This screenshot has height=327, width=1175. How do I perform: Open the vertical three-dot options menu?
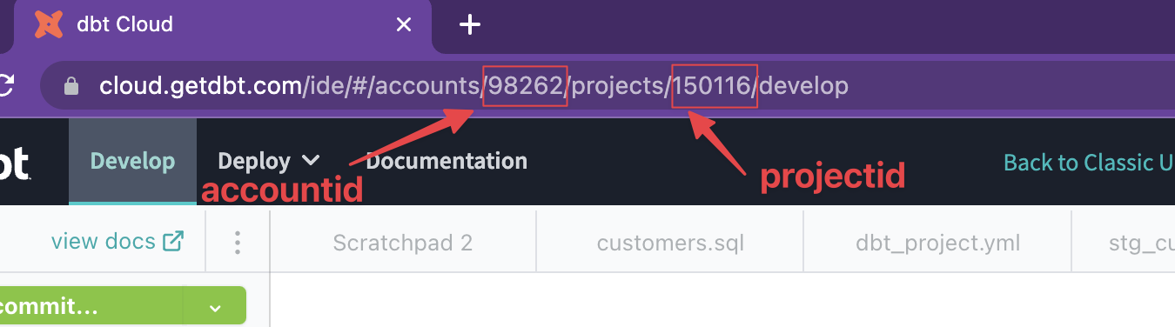[238, 242]
